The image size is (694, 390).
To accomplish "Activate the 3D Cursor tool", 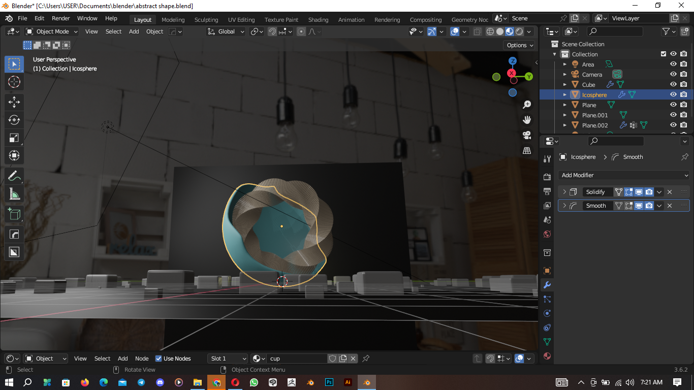I will tap(14, 82).
